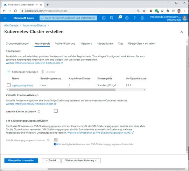This screenshot has width=189, height=171.
Task: Open the notifications bell
Action: coord(119,18)
